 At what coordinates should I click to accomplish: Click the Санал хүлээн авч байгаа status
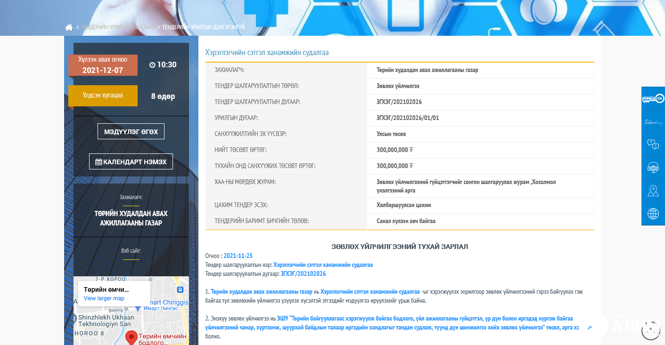pos(406,221)
